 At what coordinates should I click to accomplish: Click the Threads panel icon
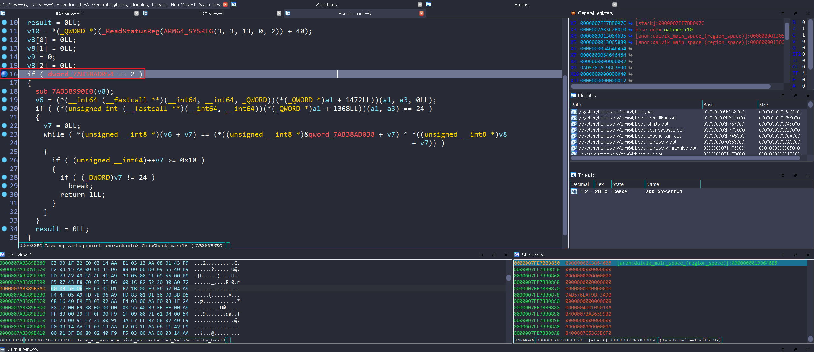click(x=573, y=175)
